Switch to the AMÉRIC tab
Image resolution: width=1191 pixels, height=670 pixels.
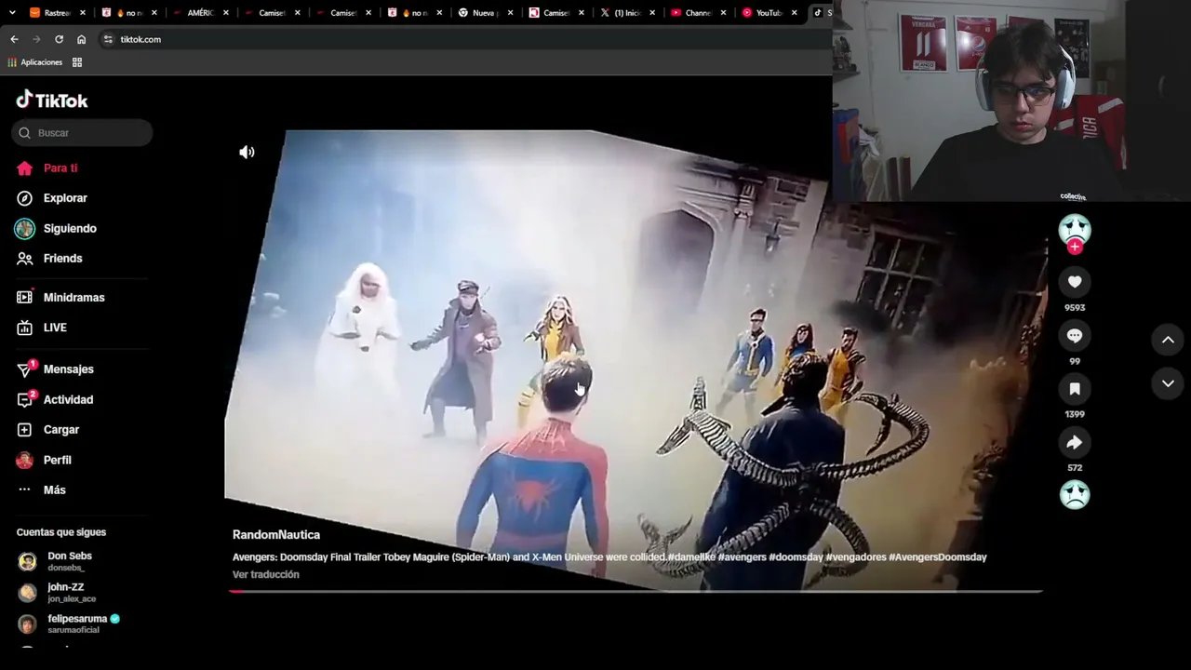[201, 13]
